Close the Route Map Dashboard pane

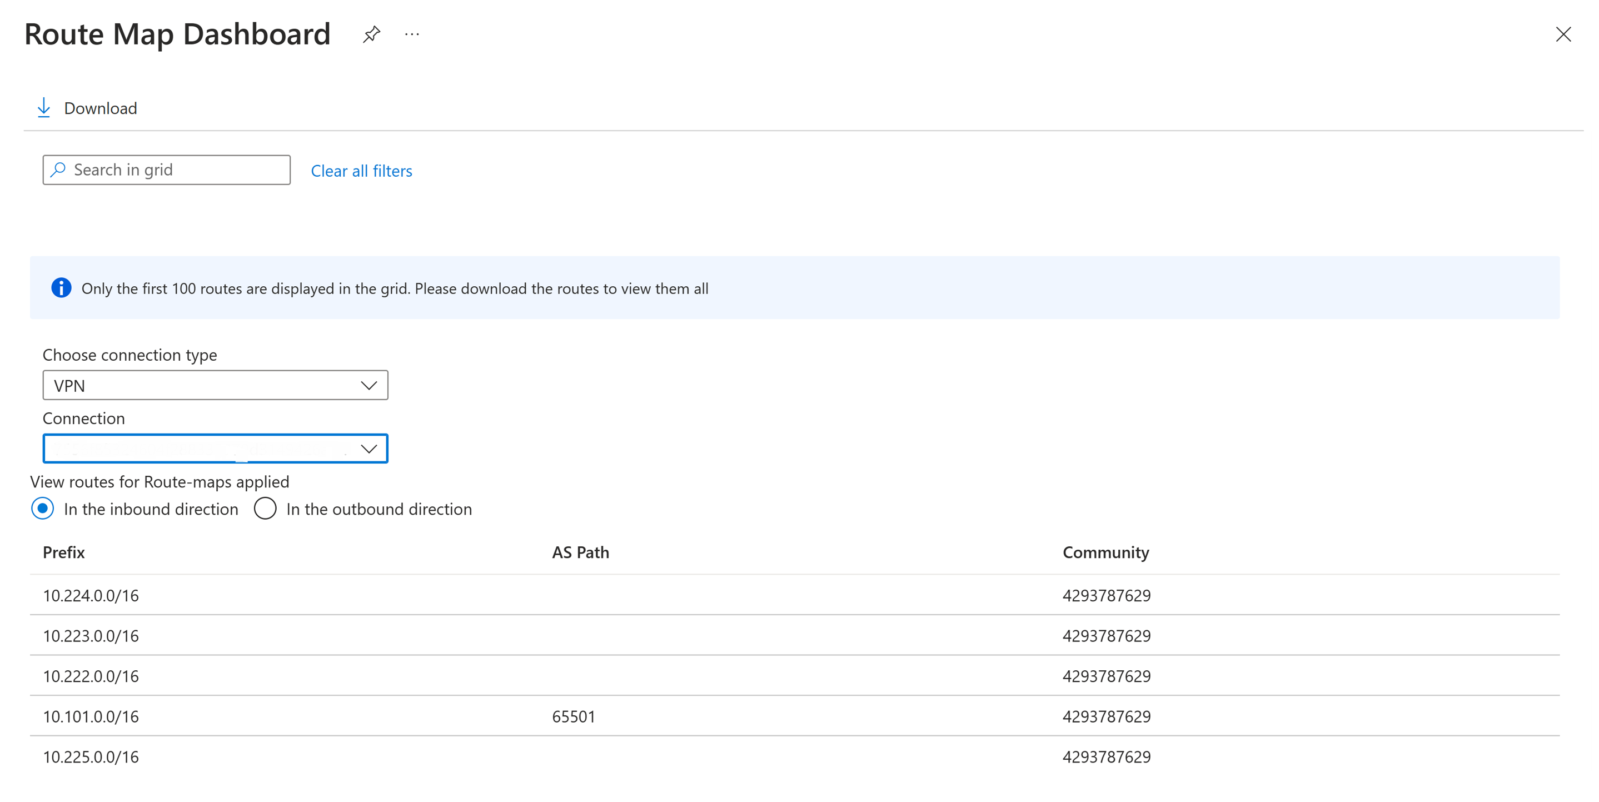coord(1563,34)
